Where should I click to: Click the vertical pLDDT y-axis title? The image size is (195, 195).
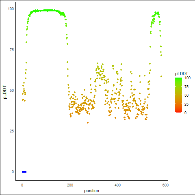coord(5,92)
